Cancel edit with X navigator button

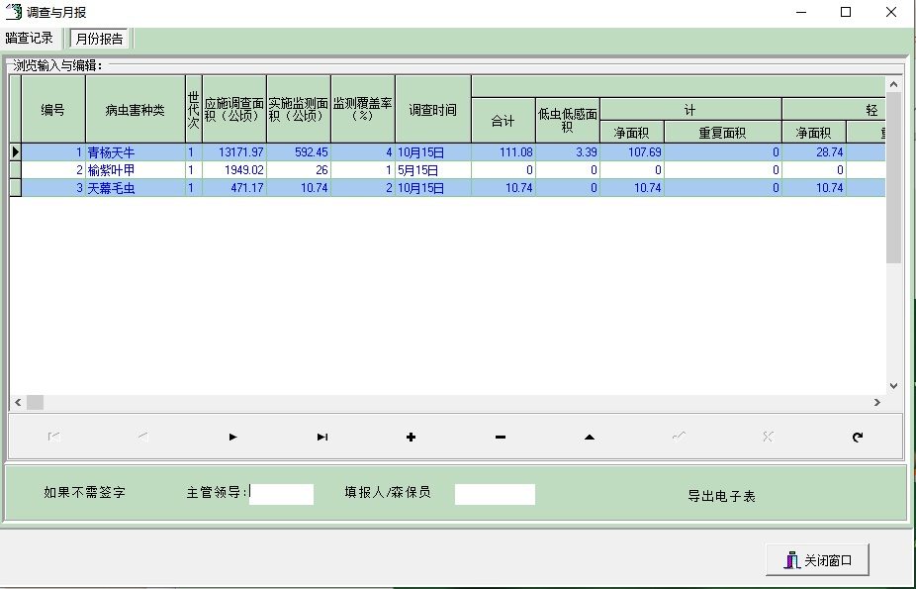(x=769, y=437)
